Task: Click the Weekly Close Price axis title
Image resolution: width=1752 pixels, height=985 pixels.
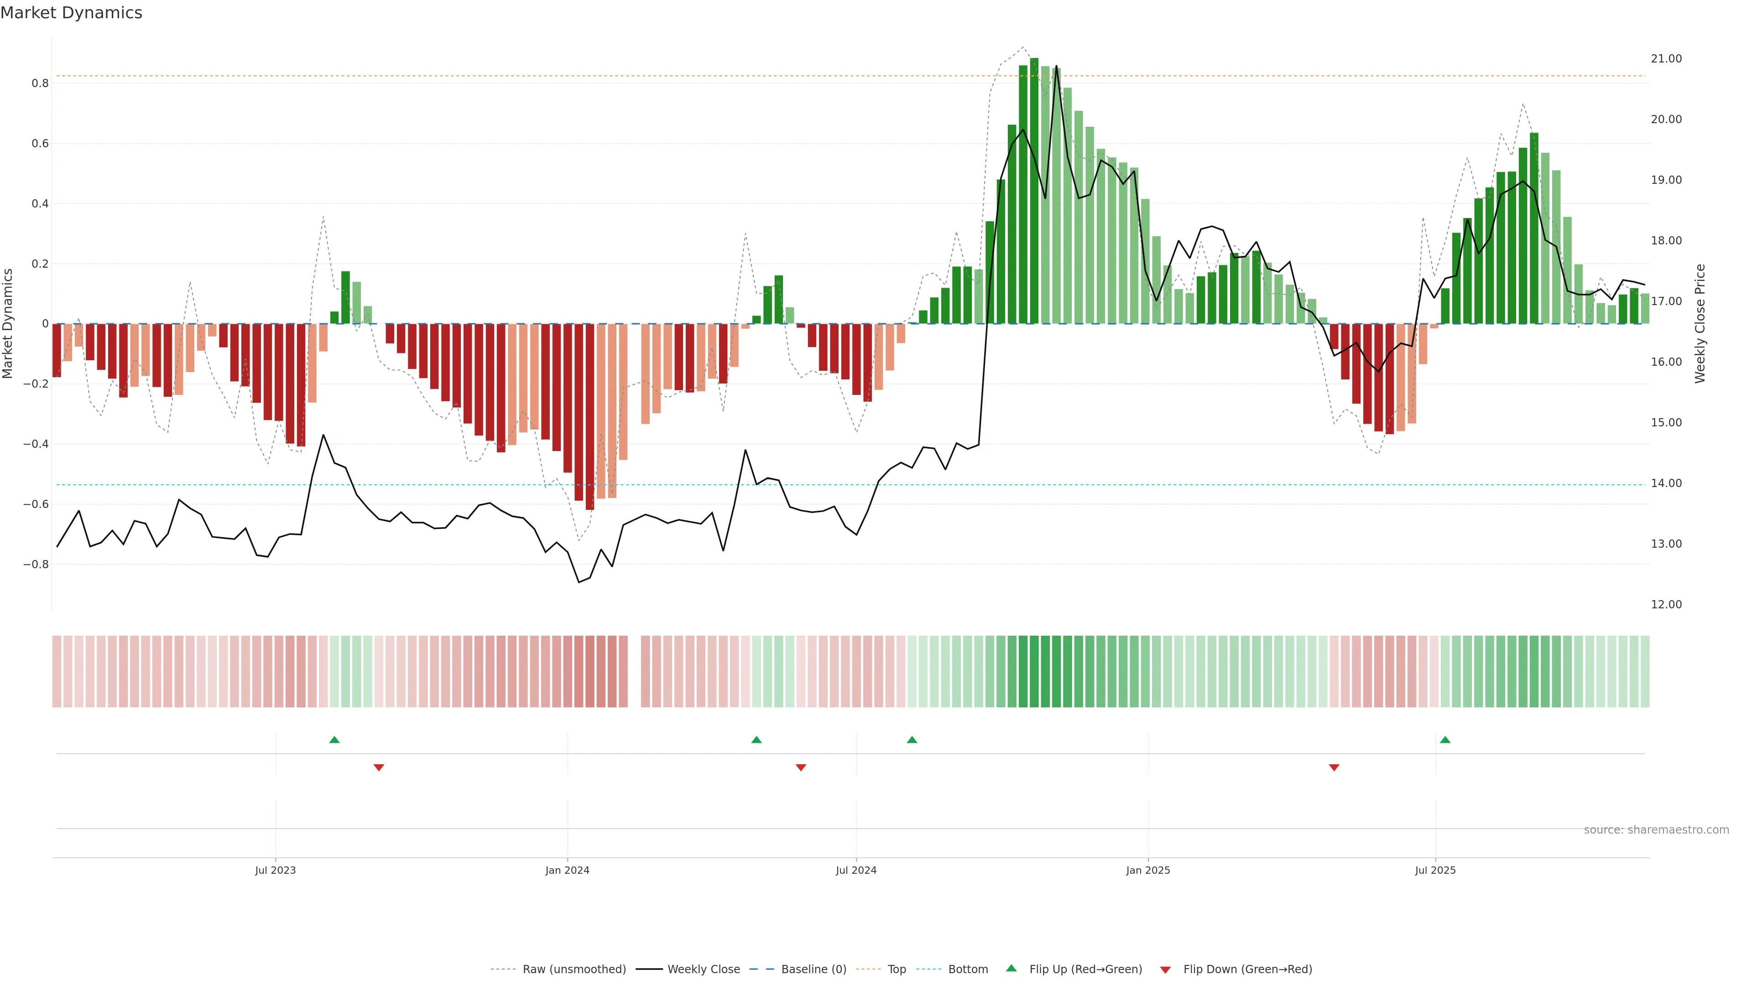Action: [1700, 324]
